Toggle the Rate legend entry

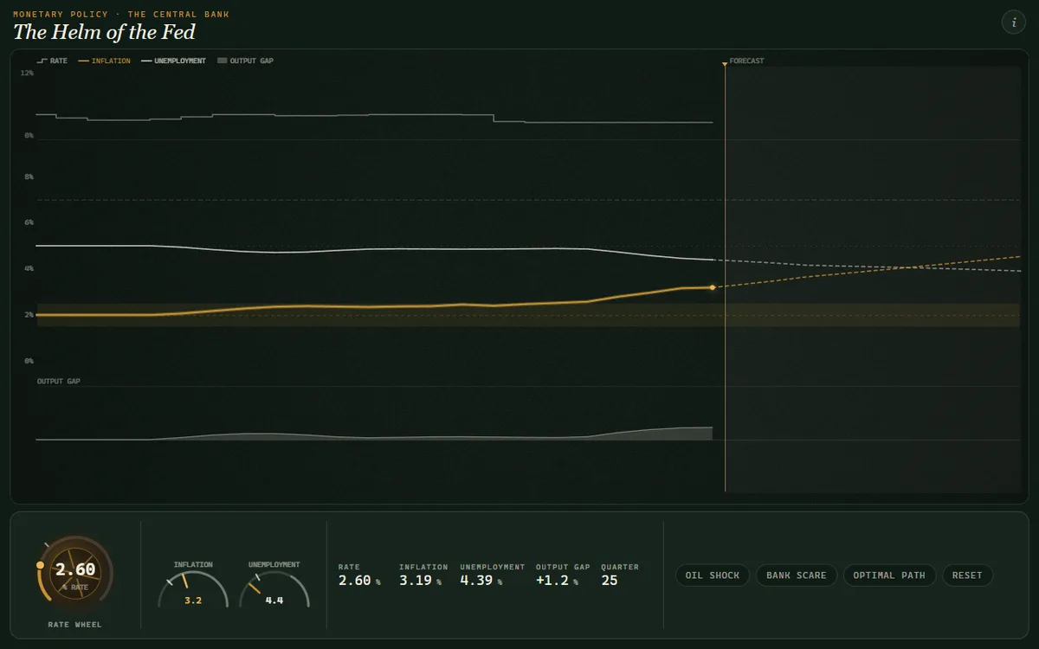52,61
